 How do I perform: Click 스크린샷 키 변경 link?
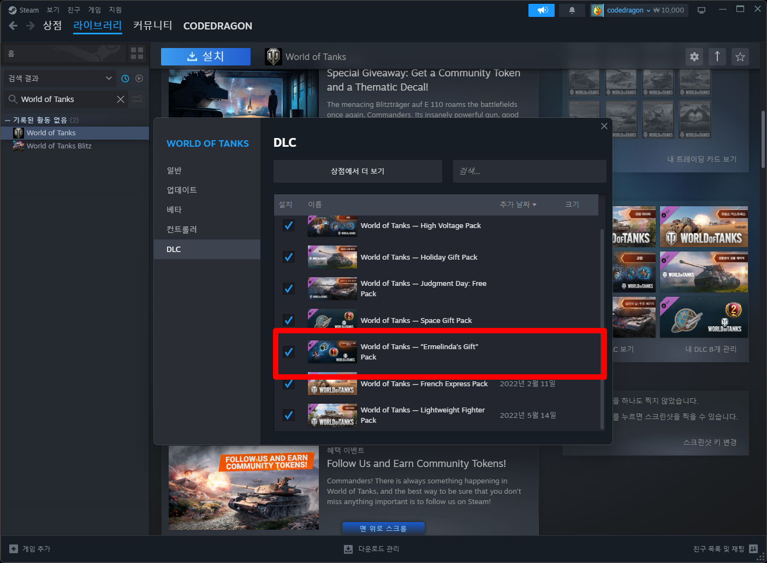(x=710, y=442)
